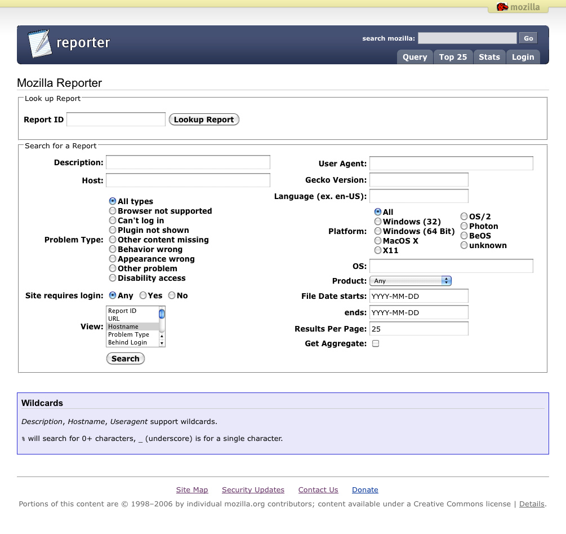This screenshot has width=566, height=534.
Task: Focus the Host text field
Action: pos(188,180)
